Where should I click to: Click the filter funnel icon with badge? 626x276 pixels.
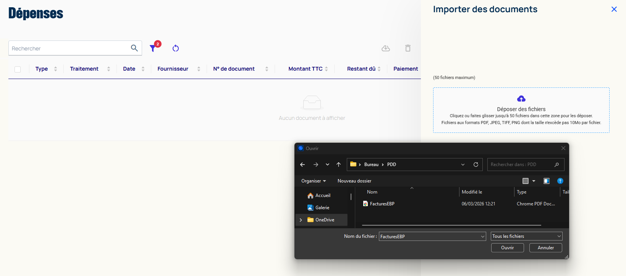coord(153,48)
